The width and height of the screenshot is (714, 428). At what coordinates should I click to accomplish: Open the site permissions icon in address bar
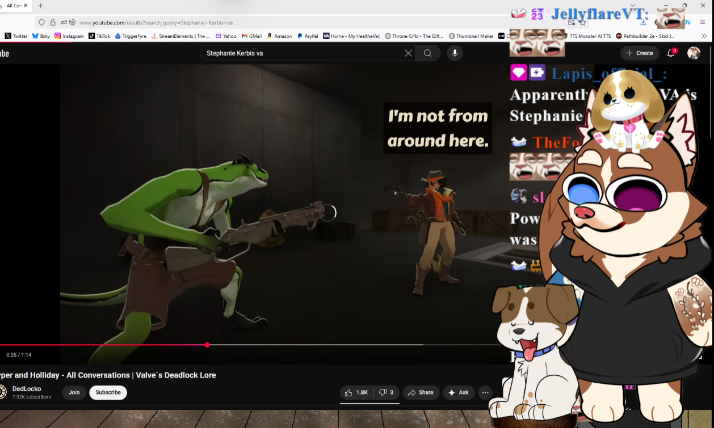coord(64,23)
